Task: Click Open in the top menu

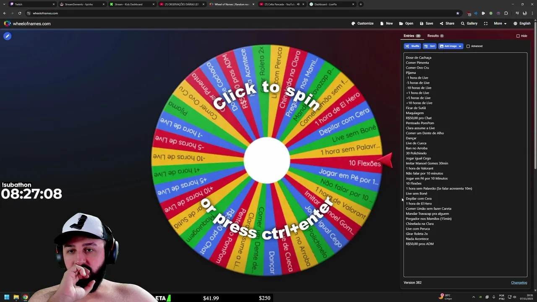Action: (x=406, y=23)
